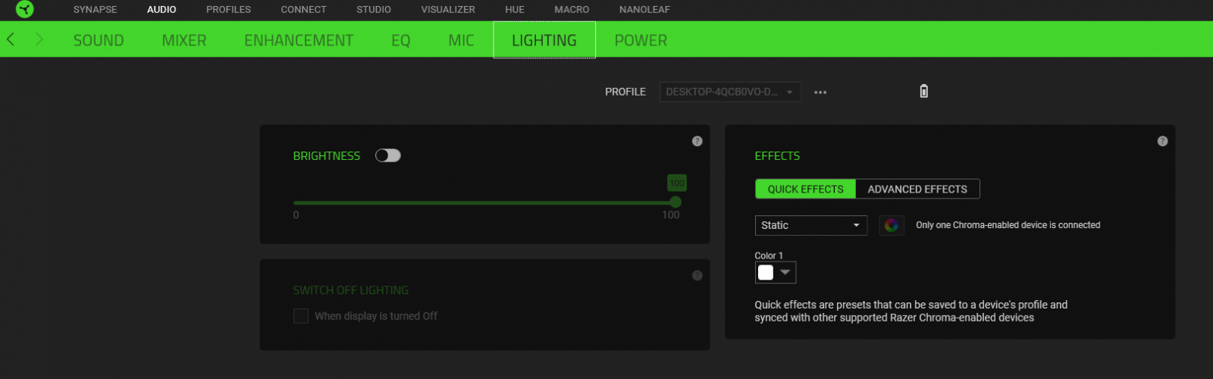Viewport: 1213px width, 379px height.
Task: Switch to the Mixer tab
Action: 184,40
